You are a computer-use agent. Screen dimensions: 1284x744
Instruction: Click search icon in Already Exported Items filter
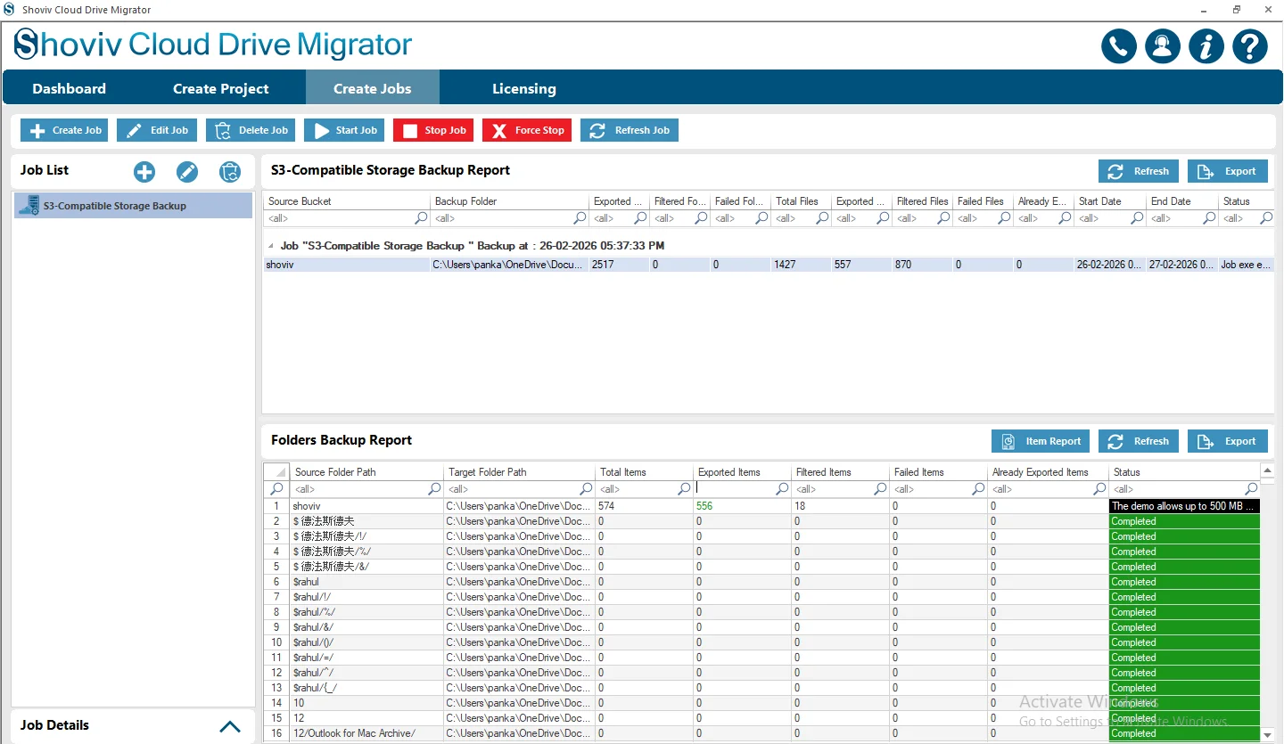1099,489
